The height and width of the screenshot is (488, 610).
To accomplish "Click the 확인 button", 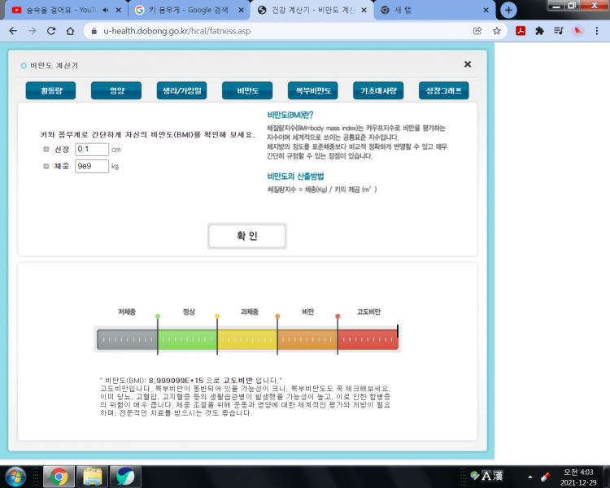I will pyautogui.click(x=247, y=236).
